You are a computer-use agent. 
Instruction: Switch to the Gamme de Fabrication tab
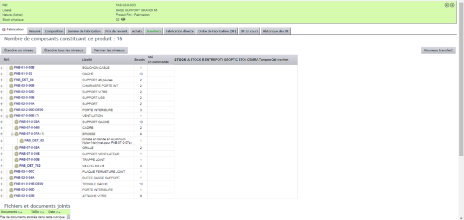(x=84, y=31)
